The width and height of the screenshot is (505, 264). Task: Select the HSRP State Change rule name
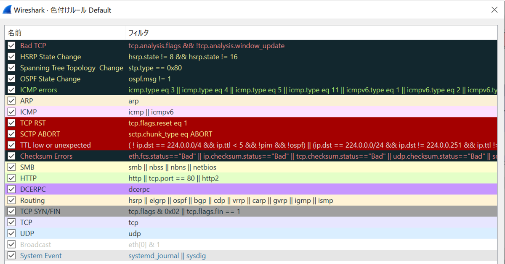pos(50,57)
